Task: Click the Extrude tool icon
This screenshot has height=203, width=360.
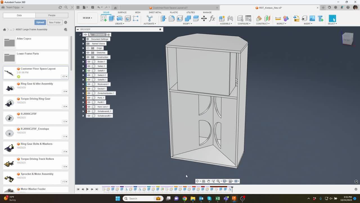Action: coord(111,19)
